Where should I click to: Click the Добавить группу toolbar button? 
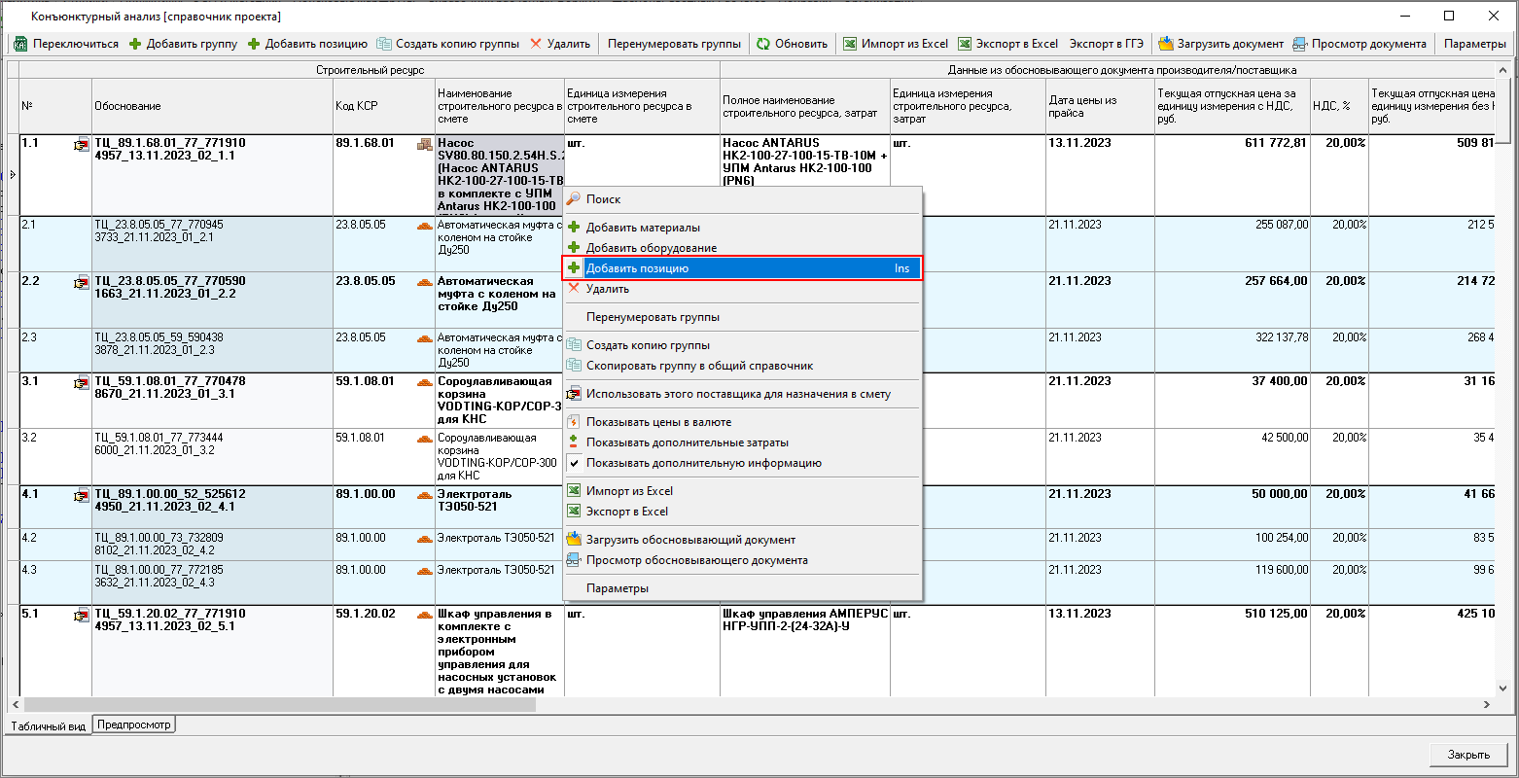[x=183, y=44]
